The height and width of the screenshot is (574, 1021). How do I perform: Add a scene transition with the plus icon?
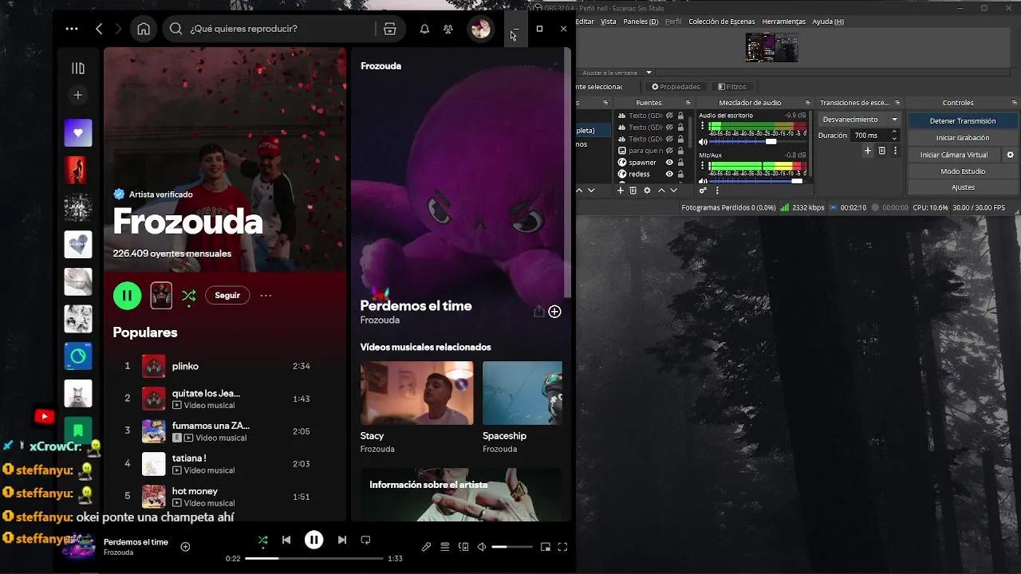coord(868,151)
